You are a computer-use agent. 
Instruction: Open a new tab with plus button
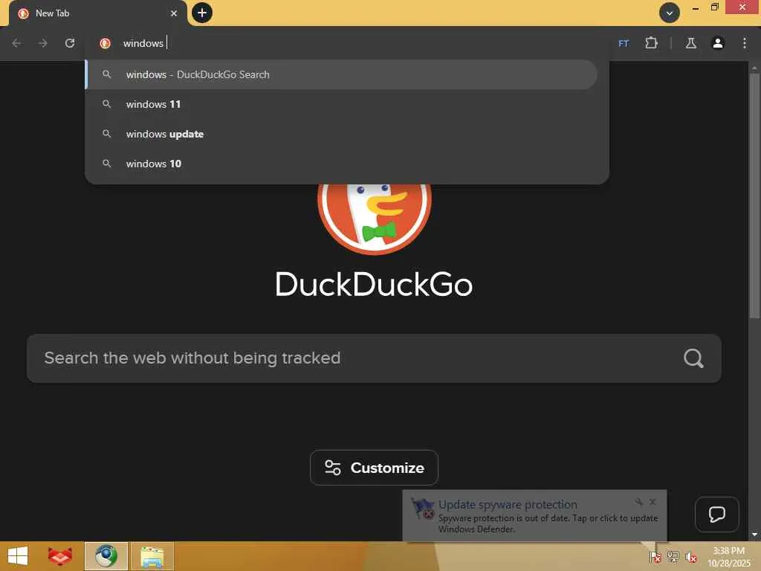pos(202,13)
